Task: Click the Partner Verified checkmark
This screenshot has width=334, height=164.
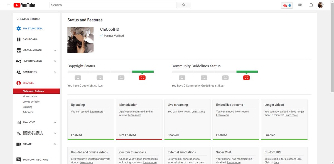Action: pyautogui.click(x=102, y=36)
